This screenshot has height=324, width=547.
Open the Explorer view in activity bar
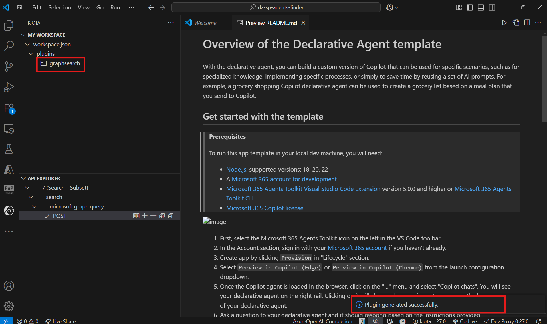coord(9,25)
